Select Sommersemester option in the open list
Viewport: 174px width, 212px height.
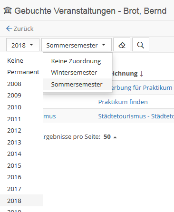(77, 84)
